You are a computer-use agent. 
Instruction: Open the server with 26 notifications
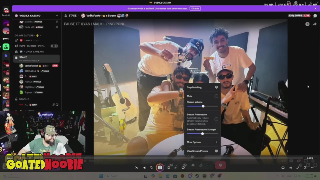6,103
